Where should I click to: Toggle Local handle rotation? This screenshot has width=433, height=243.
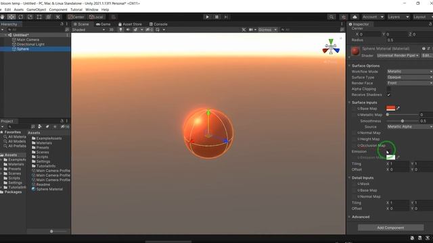pyautogui.click(x=96, y=17)
